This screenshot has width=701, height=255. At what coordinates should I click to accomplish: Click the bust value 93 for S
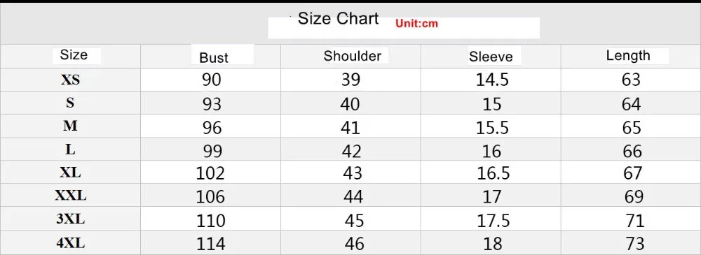click(212, 104)
